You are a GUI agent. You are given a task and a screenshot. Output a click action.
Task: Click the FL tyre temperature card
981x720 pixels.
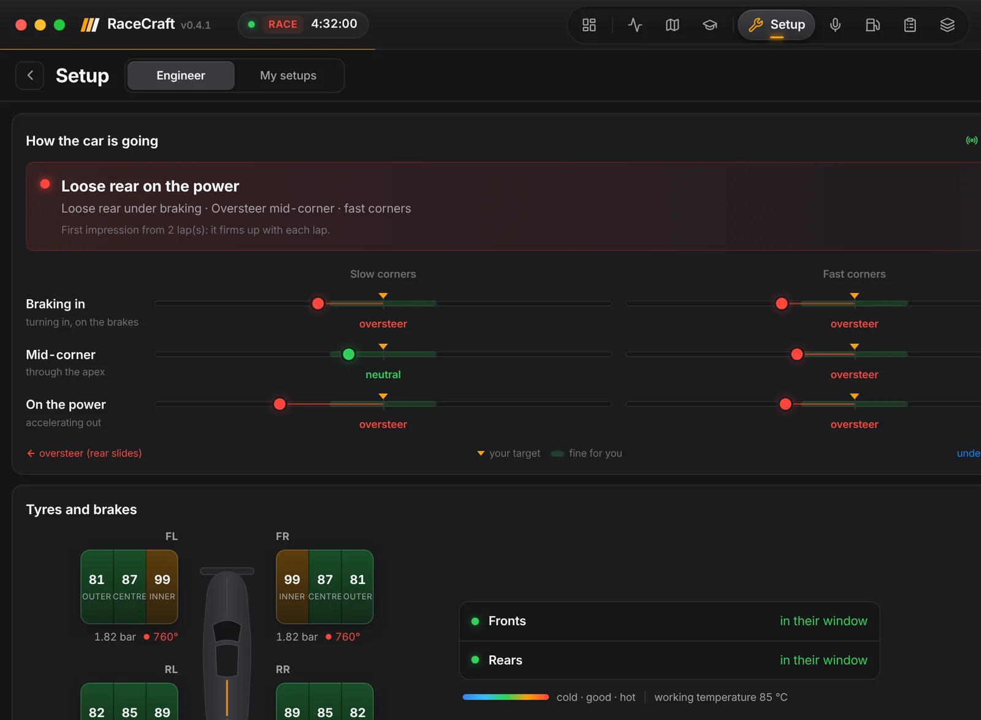129,586
